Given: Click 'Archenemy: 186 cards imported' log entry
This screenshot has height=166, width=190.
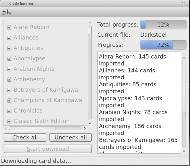Looking at the screenshot, I should pos(130,130).
